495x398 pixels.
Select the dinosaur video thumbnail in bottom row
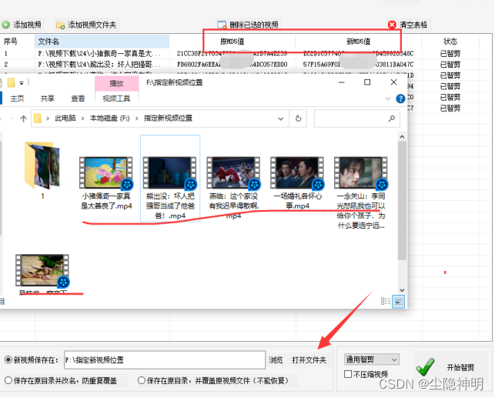click(x=42, y=270)
